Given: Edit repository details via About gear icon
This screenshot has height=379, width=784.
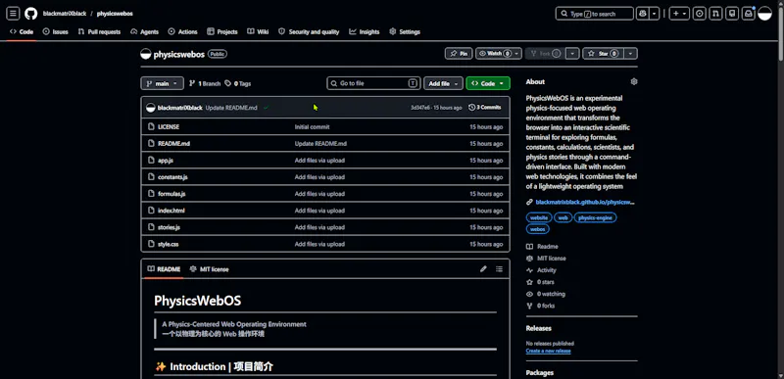Looking at the screenshot, I should pos(634,81).
